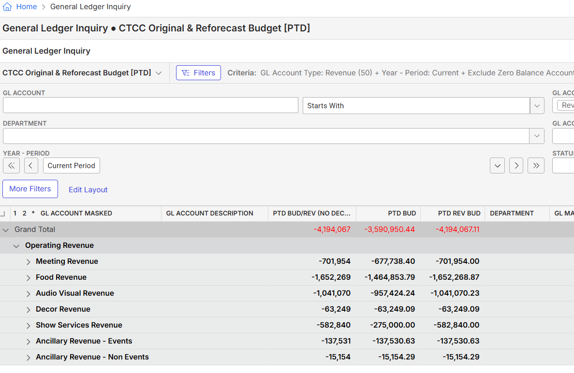This screenshot has width=574, height=373.
Task: Expand the Meeting Revenue row
Action: pos(28,262)
